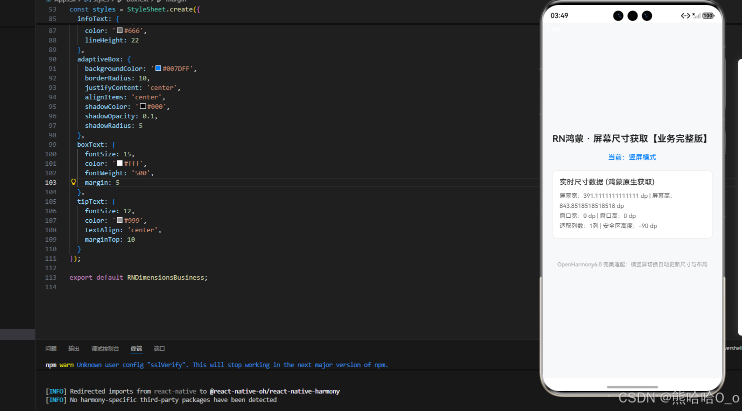Click 'textAlign' on line 108
Screen dimensions: 742x411
(102, 230)
